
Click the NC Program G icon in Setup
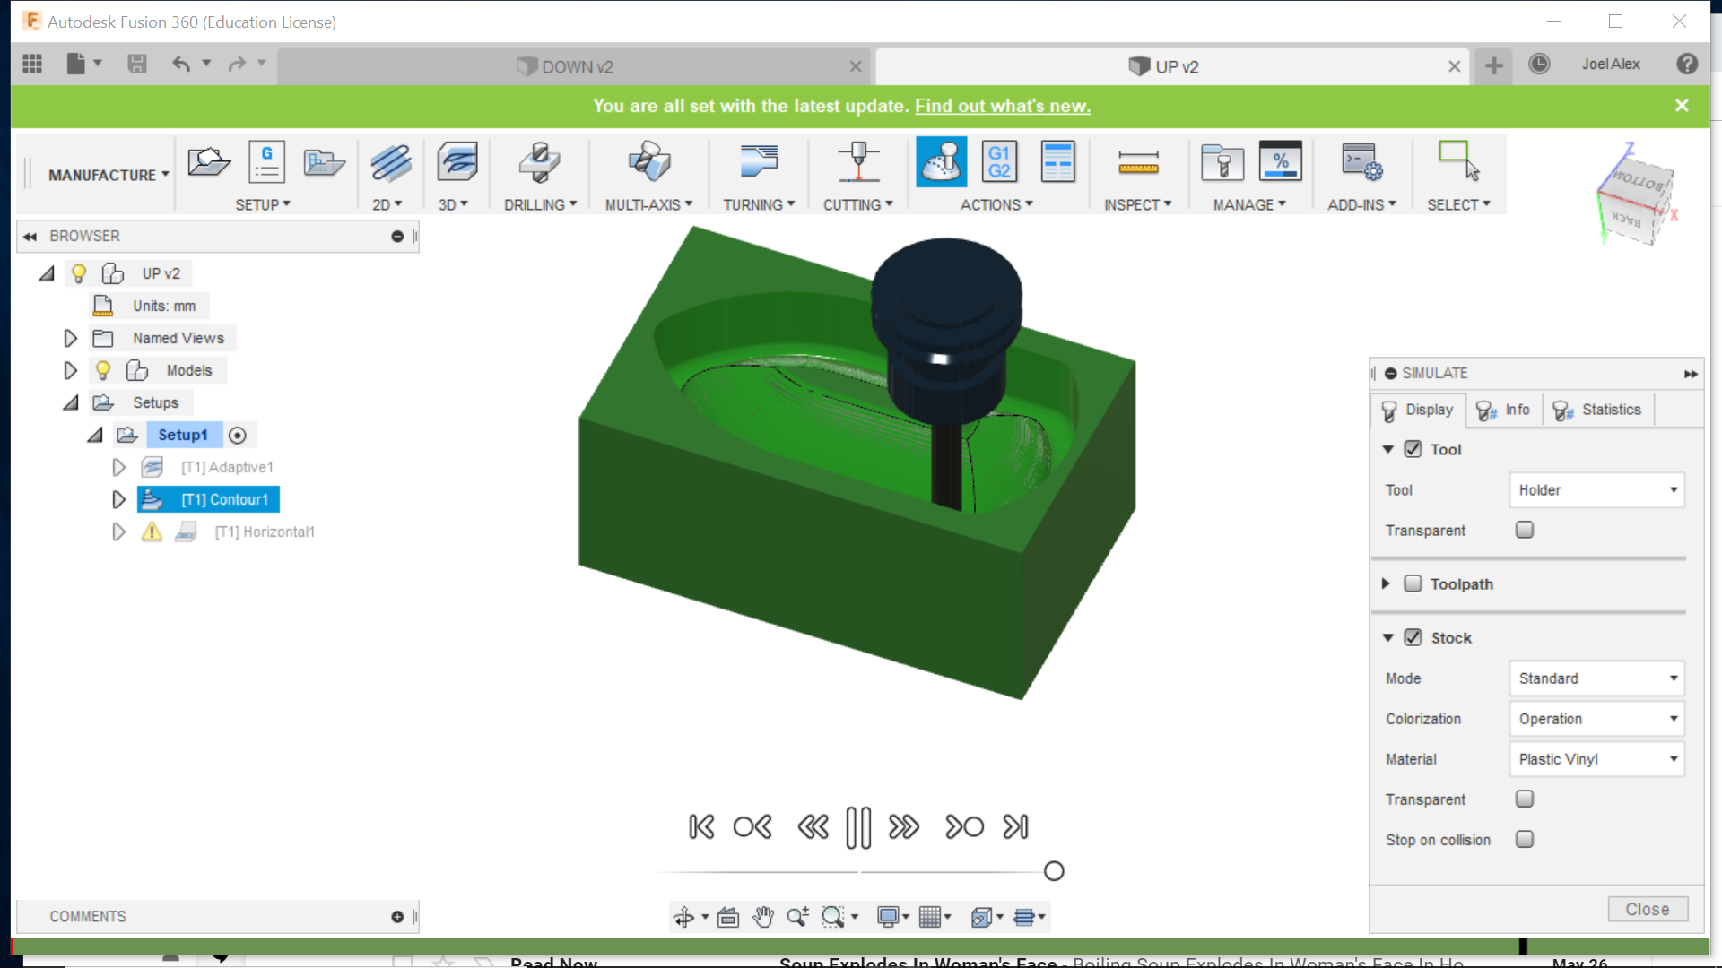266,162
